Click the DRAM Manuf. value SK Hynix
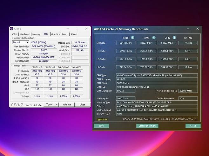The image size is (209, 156). point(44,54)
